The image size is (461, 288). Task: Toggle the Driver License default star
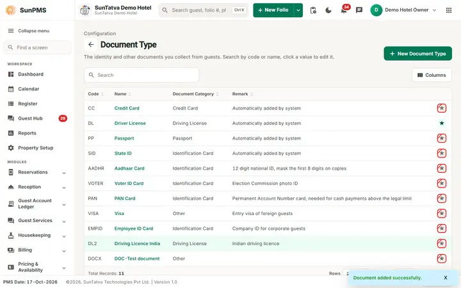pyautogui.click(x=442, y=123)
